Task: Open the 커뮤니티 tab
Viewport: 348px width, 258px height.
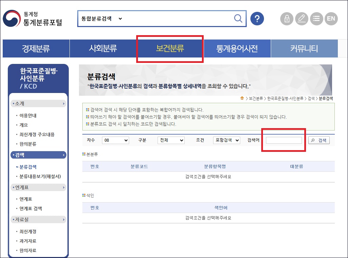Action: point(304,48)
